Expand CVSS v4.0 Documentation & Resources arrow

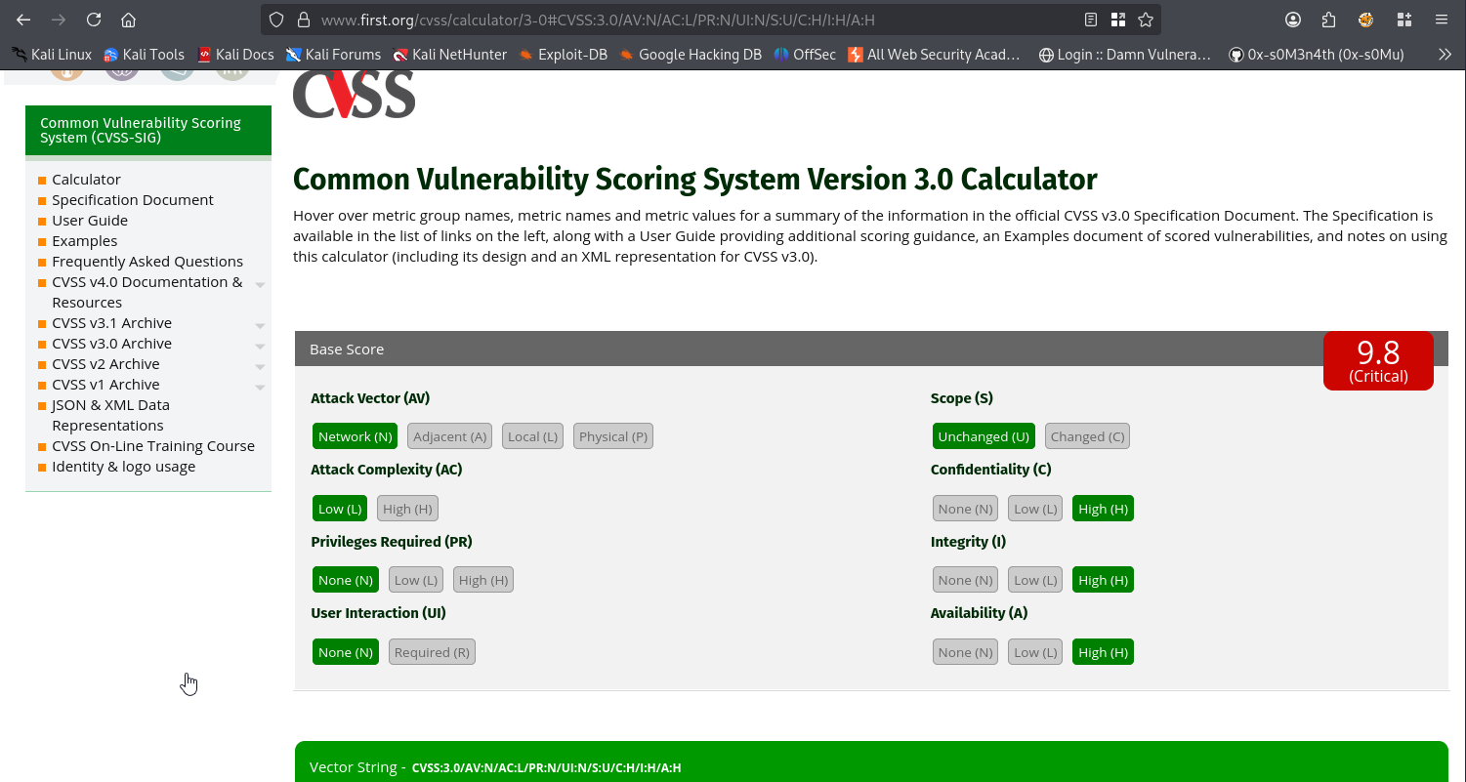pyautogui.click(x=260, y=284)
